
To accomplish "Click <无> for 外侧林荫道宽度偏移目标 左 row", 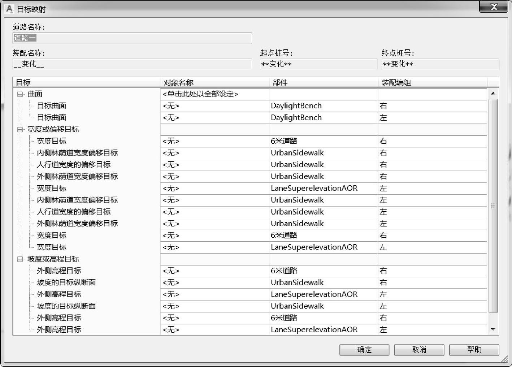I will (x=171, y=224).
